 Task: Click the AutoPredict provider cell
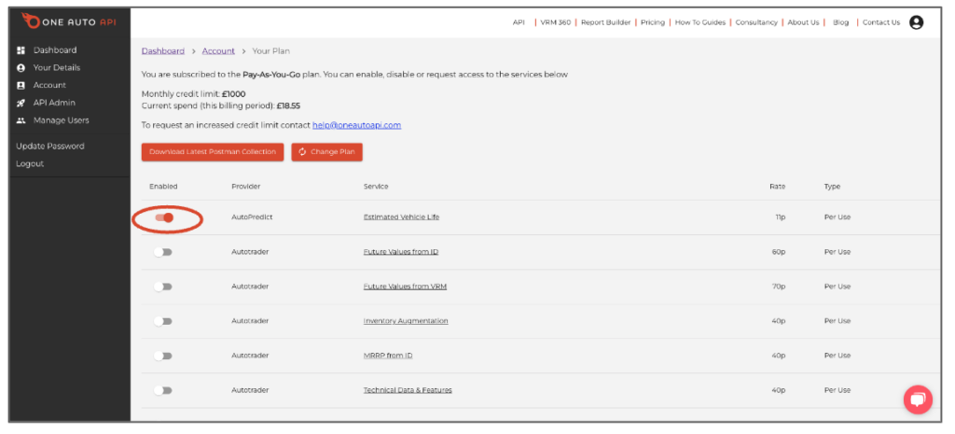(252, 217)
